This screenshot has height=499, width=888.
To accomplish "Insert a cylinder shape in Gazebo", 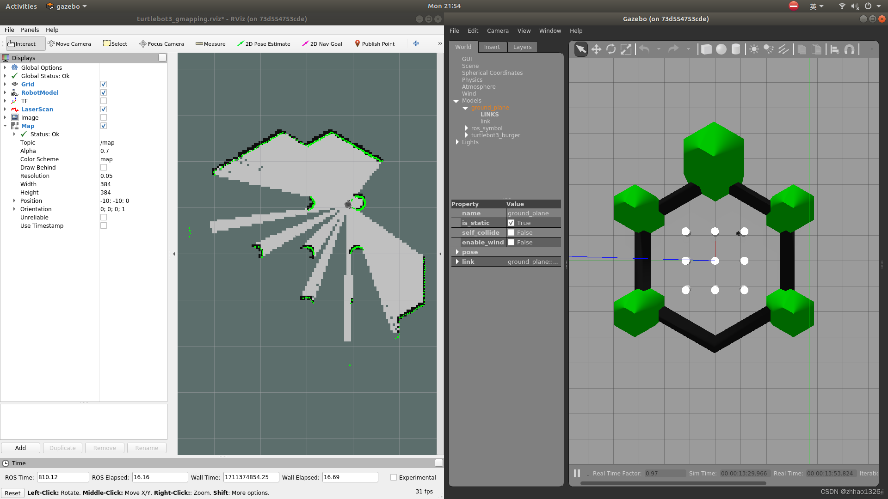I will coord(736,49).
